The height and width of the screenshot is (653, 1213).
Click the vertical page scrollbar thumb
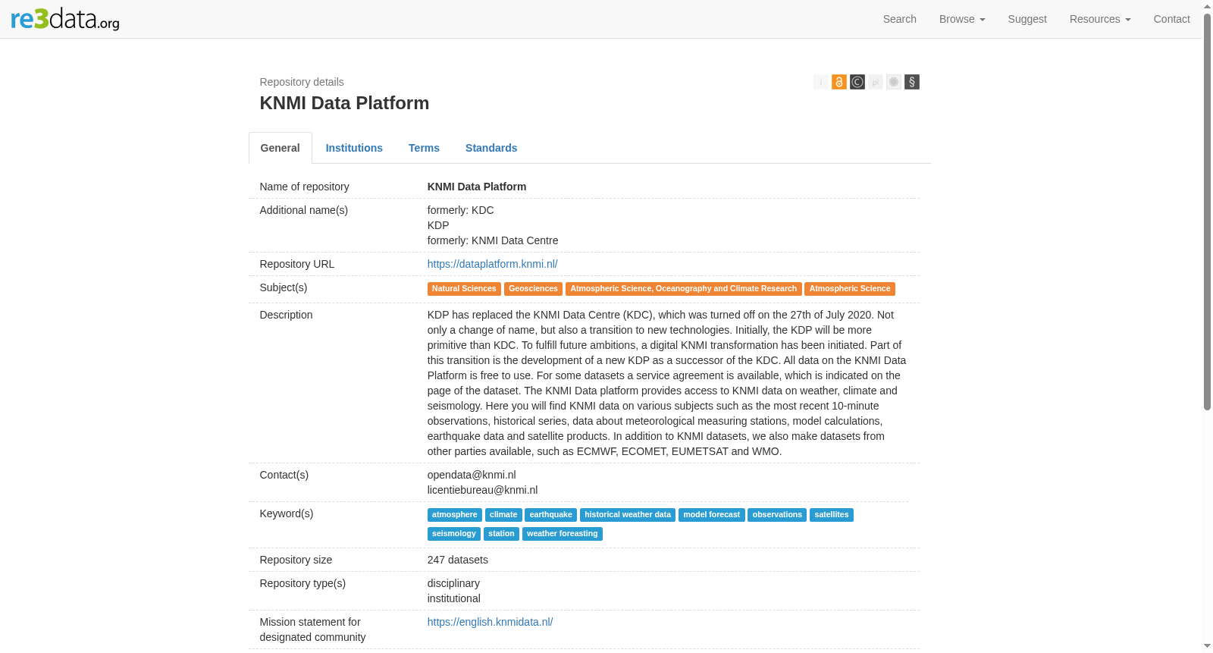(x=1208, y=211)
